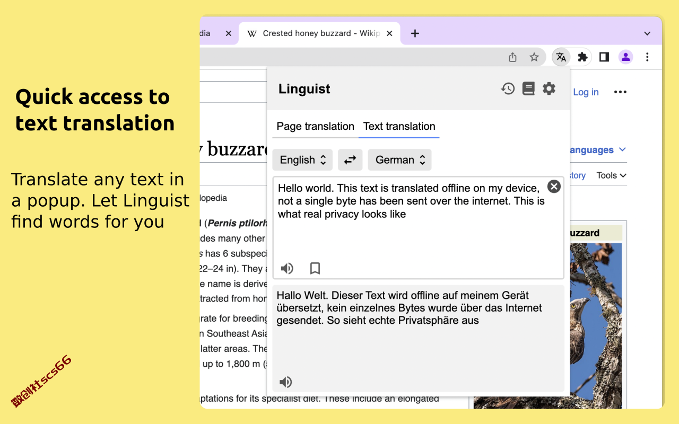Close the Crested honey buzzard tab
The width and height of the screenshot is (679, 424).
[x=389, y=33]
